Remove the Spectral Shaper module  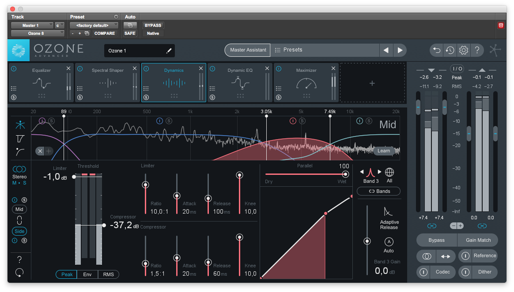[134, 68]
